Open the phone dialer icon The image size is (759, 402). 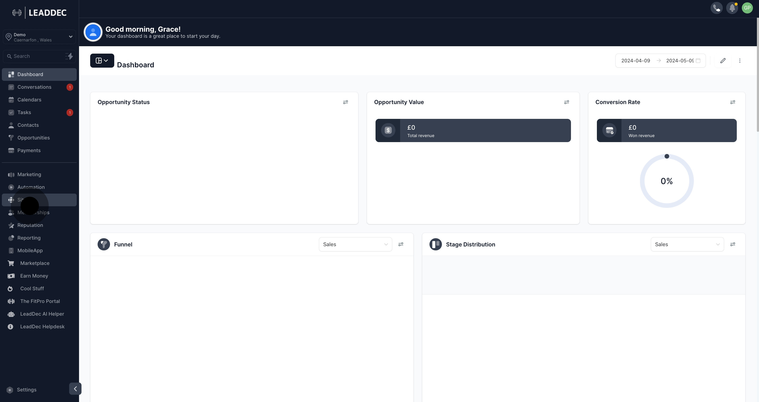pos(716,8)
